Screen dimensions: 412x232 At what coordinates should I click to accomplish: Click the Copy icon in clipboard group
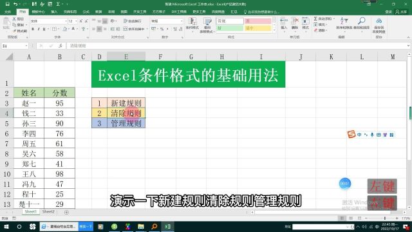coord(14,24)
